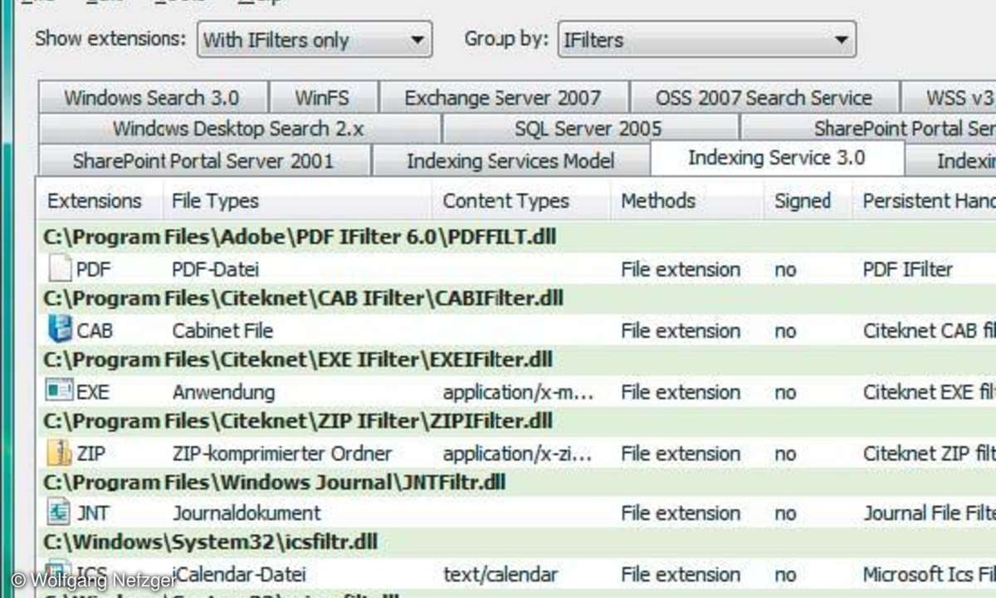Click the JNT journal document icon
The width and height of the screenshot is (996, 598).
(x=60, y=513)
